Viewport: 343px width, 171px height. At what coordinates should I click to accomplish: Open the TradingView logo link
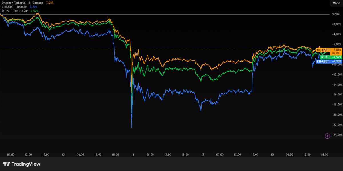[21, 164]
